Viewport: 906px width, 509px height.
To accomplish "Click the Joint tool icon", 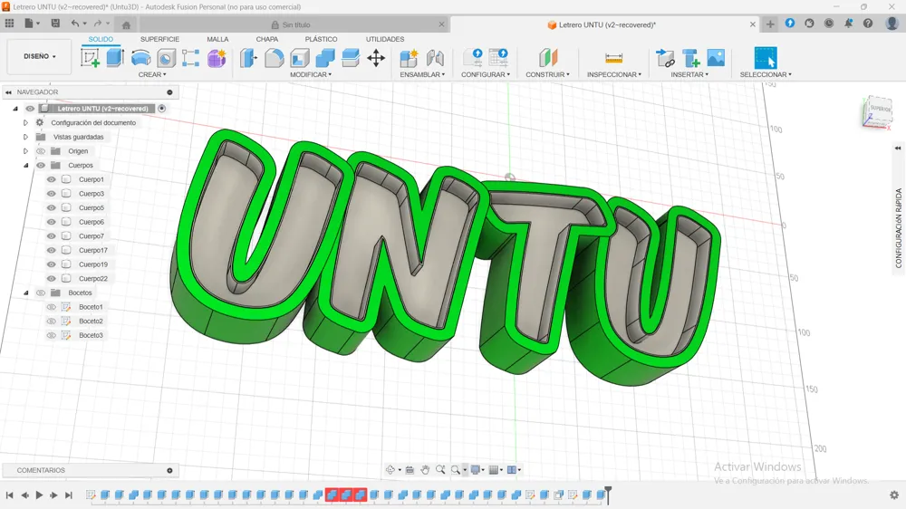I will click(435, 58).
